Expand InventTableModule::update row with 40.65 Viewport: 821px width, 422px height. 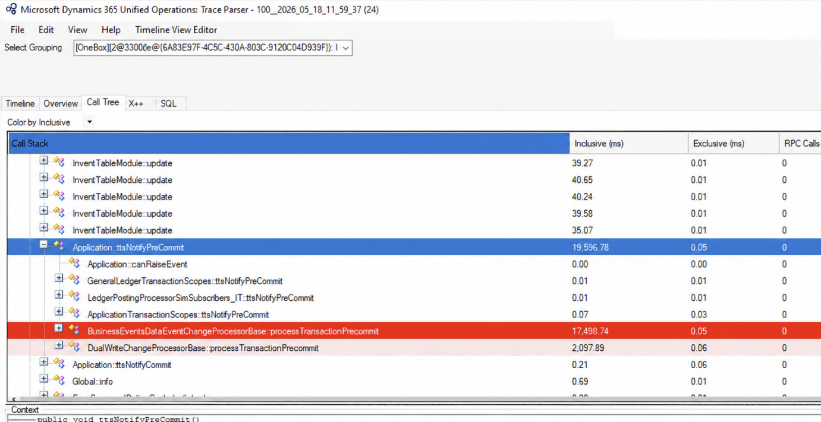pos(43,177)
